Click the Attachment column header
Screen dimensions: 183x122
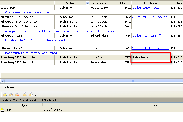[151, 3]
